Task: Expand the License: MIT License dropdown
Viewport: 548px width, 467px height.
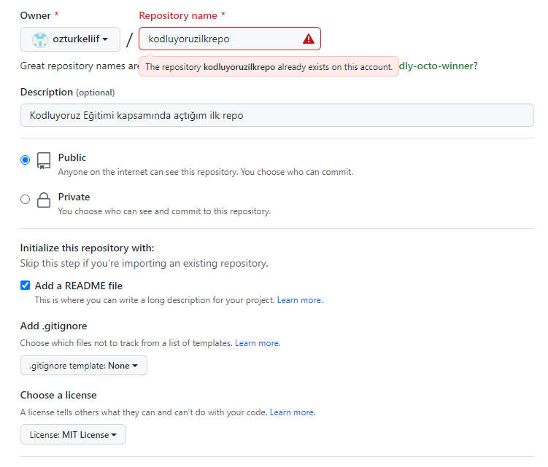Action: (x=73, y=434)
